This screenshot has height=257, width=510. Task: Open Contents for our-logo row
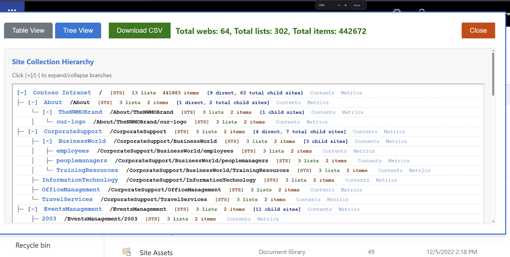pyautogui.click(x=288, y=122)
